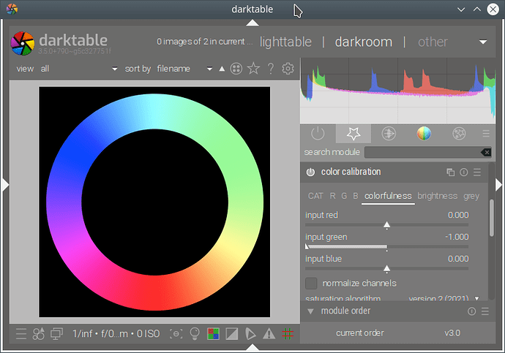Enable the normalize channels checkbox
Screen dimensions: 505x353
[311, 283]
